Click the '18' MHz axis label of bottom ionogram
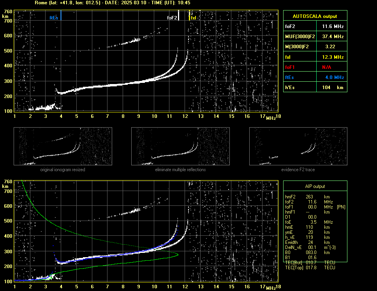The height and width of the screenshot is (291, 377). 278,286
